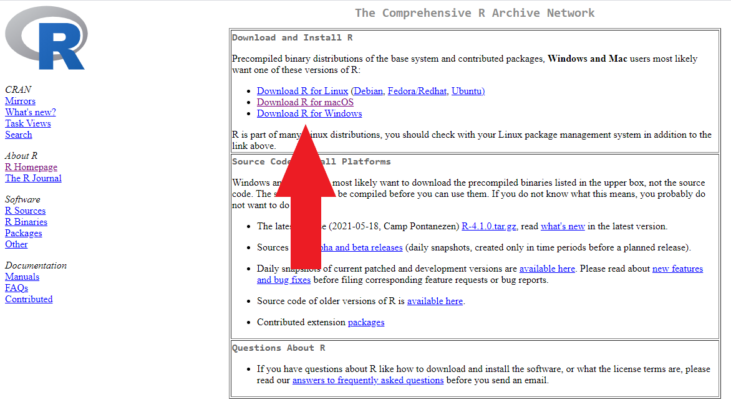The height and width of the screenshot is (405, 731).
Task: Open the contributed extension packages link
Action: pyautogui.click(x=366, y=322)
